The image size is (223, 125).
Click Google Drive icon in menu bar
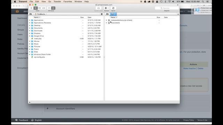tap(145, 1)
